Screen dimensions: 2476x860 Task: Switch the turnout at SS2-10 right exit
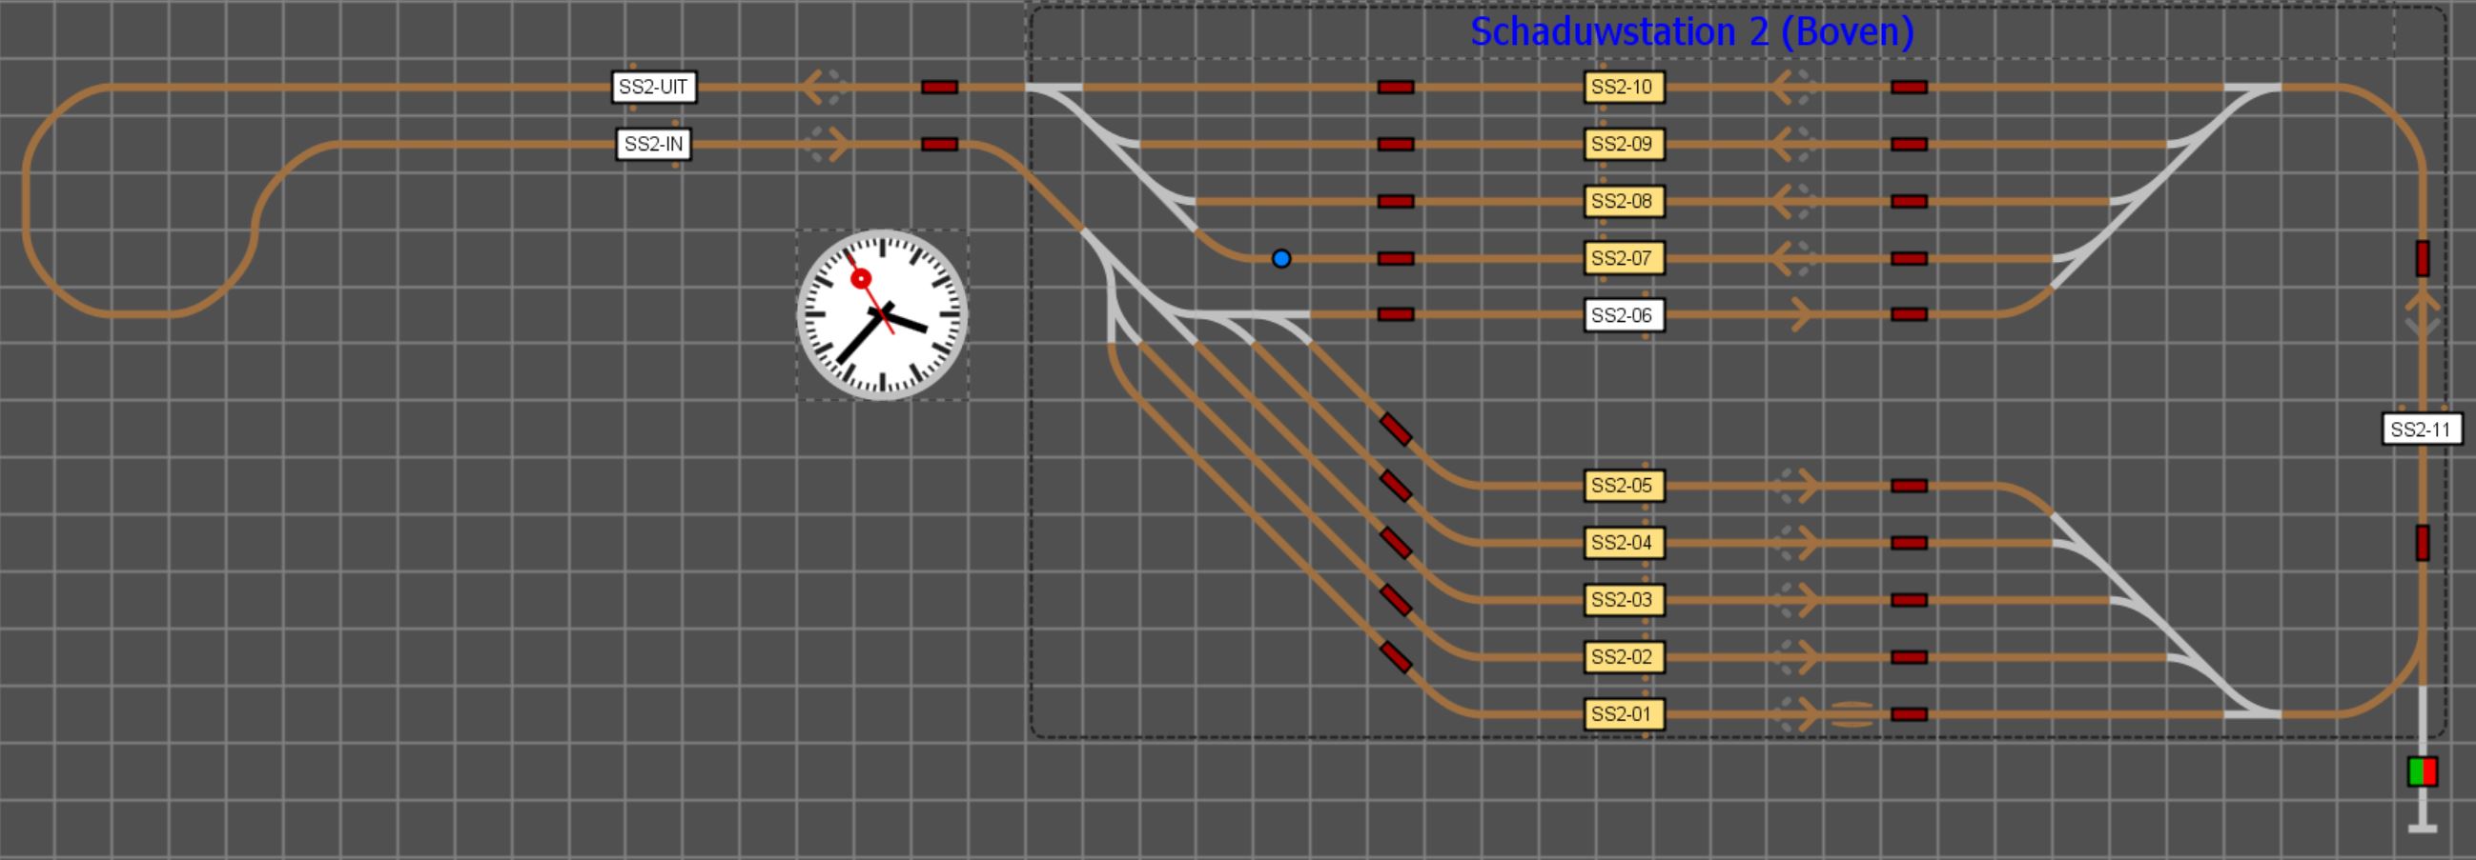click(x=2252, y=93)
